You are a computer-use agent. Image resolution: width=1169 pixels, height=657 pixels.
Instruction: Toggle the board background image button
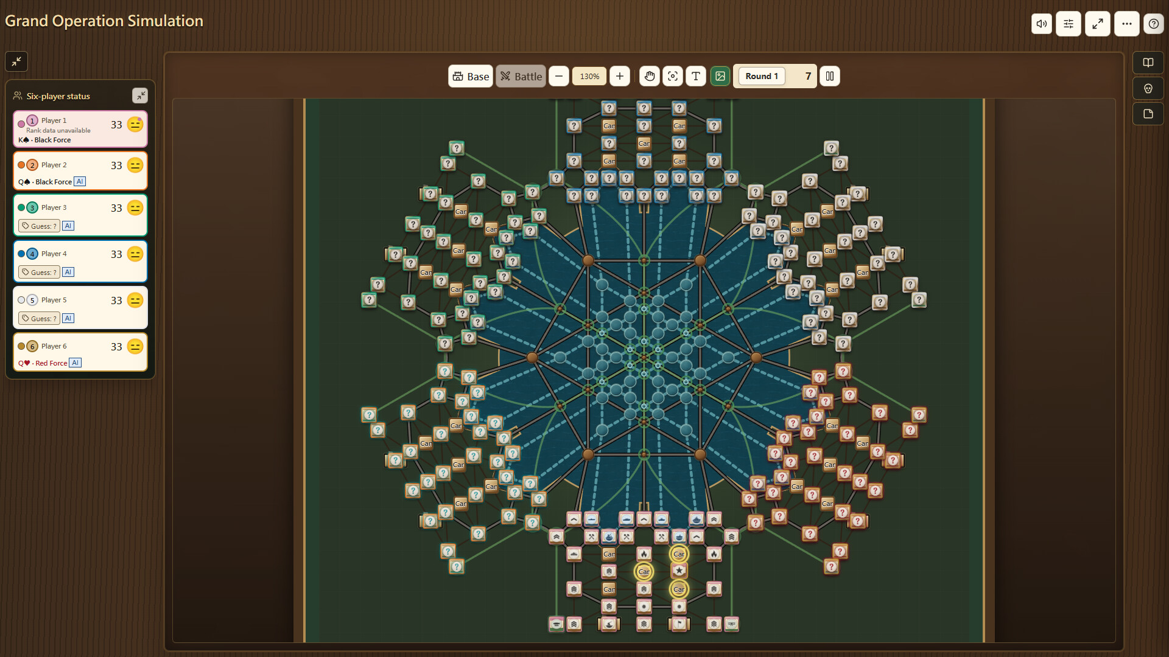point(720,76)
